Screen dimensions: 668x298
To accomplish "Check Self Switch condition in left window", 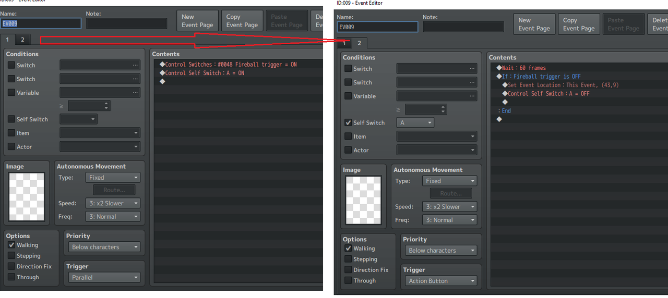I will [11, 119].
